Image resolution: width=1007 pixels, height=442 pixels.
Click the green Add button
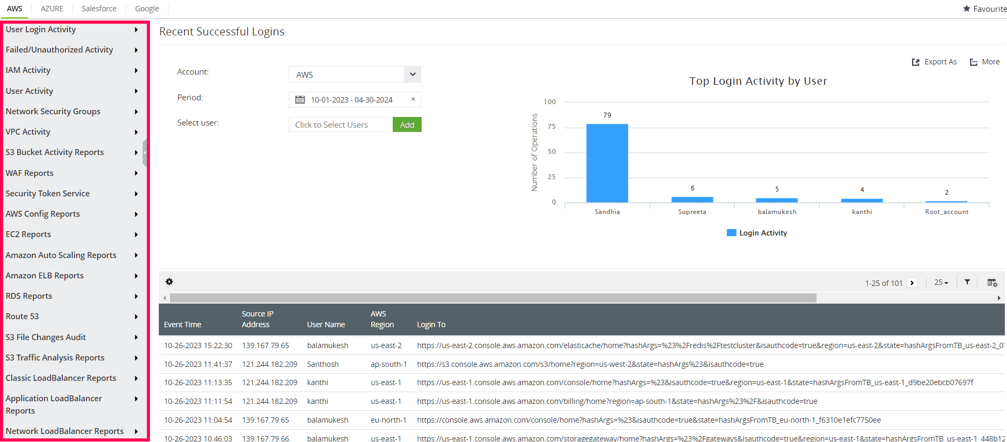[407, 124]
